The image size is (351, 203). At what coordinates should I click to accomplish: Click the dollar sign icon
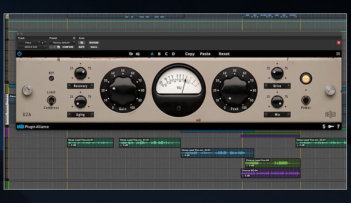[x=324, y=127]
